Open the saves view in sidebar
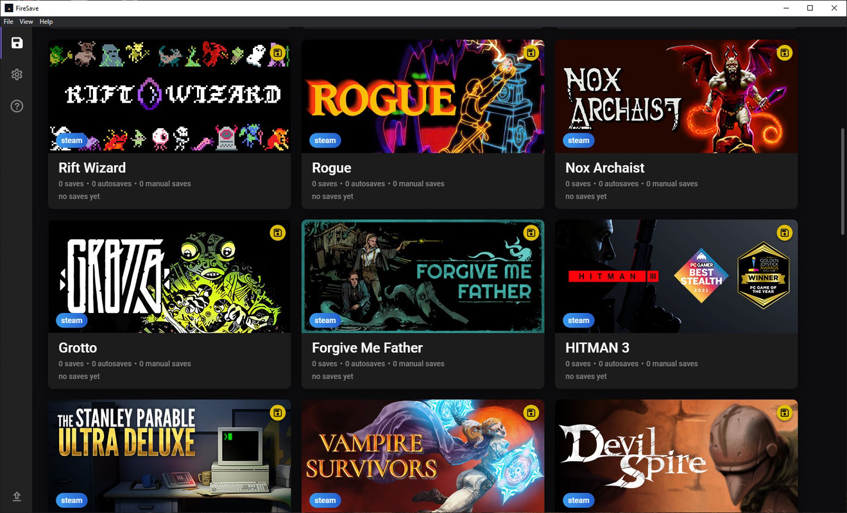 (x=17, y=43)
